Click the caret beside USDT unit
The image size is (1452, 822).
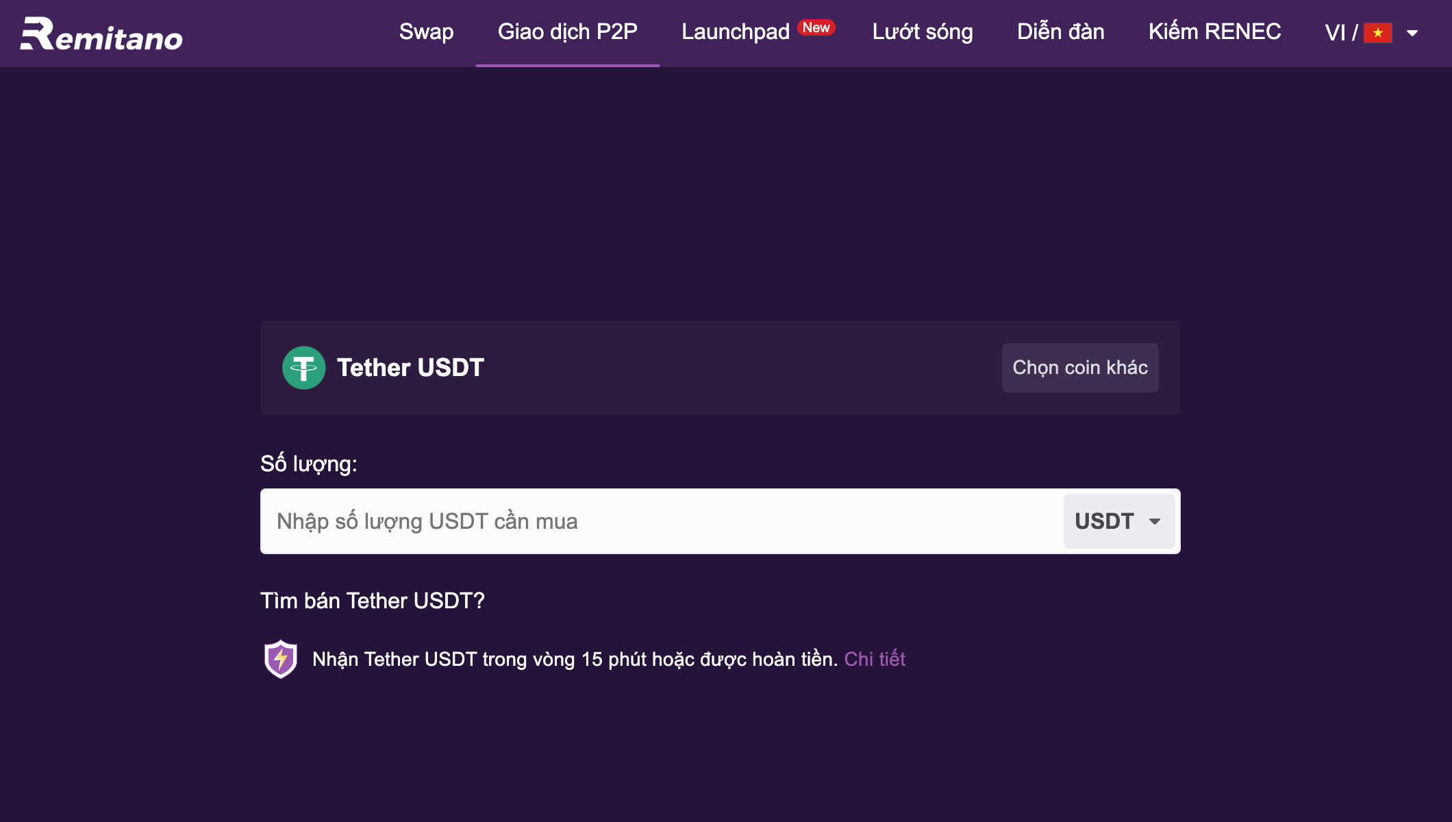click(1155, 522)
